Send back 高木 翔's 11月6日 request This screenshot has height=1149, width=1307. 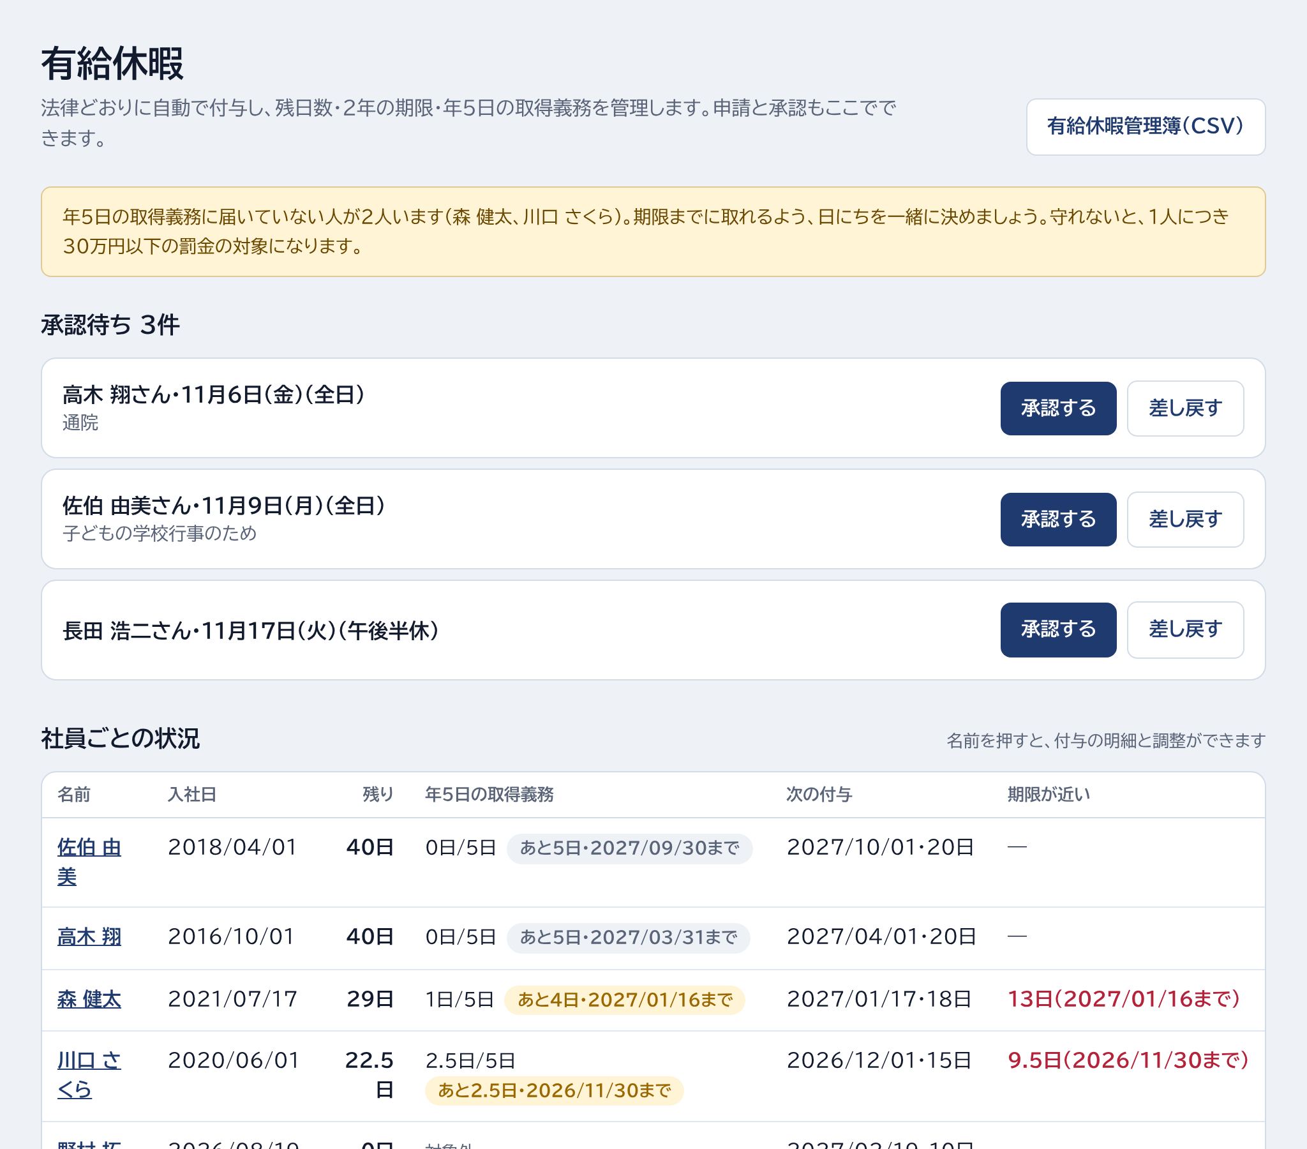pos(1185,408)
